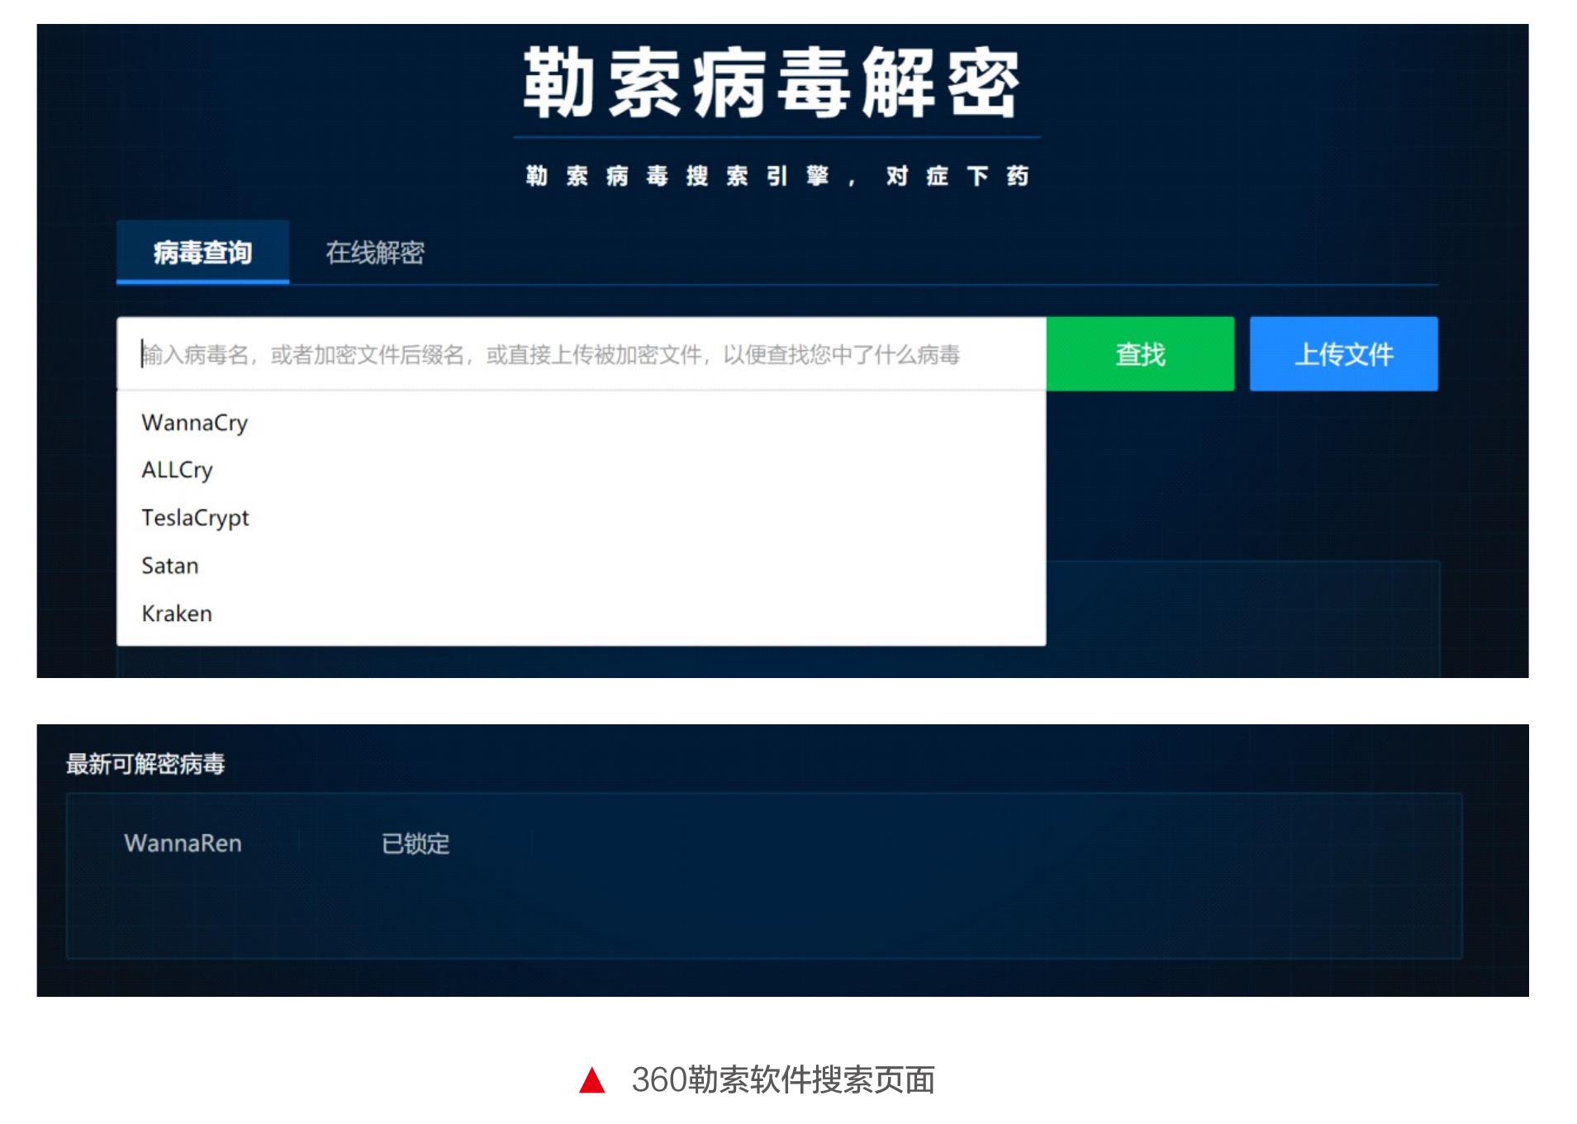Click the 勒索病毒搜索引擎，对症下药 subtitle
The image size is (1577, 1124).
pos(777,176)
